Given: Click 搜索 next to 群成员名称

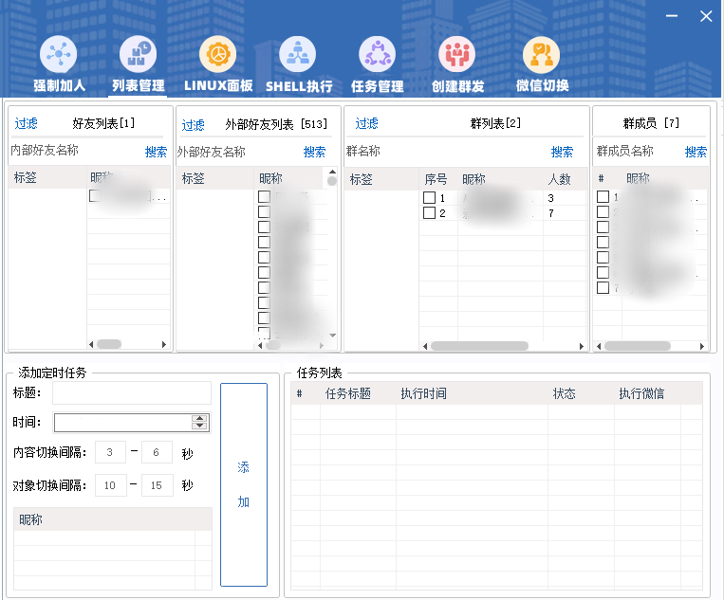Looking at the screenshot, I should click(x=696, y=152).
